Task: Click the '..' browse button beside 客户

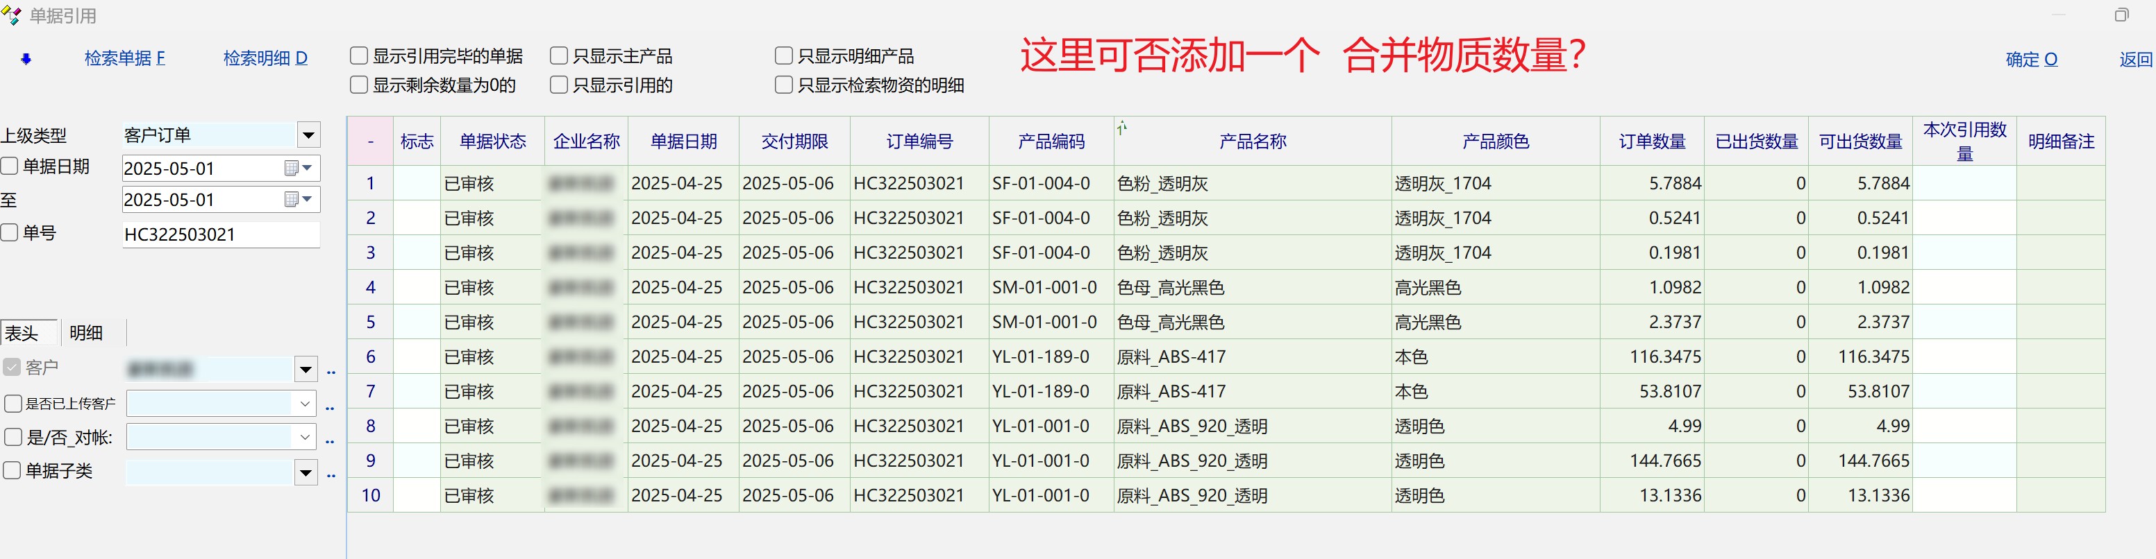Action: coord(331,370)
